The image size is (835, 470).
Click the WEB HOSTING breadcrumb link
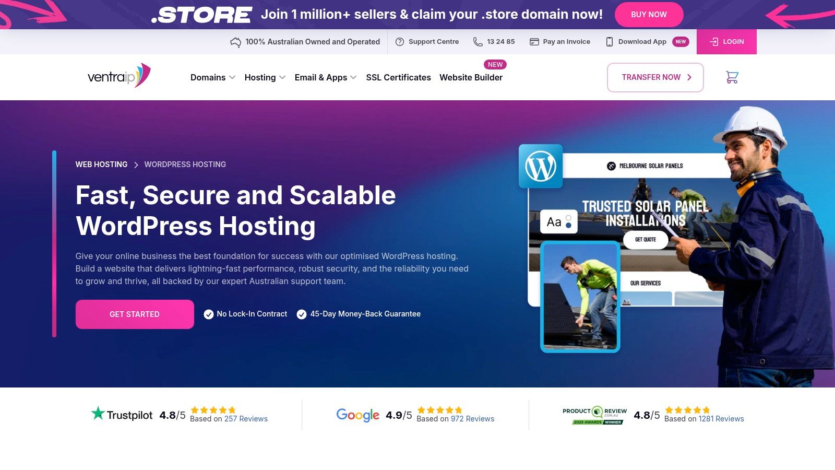(x=101, y=164)
